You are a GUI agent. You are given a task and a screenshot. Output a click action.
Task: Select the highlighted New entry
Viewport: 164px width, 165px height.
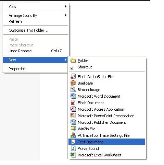35,60
